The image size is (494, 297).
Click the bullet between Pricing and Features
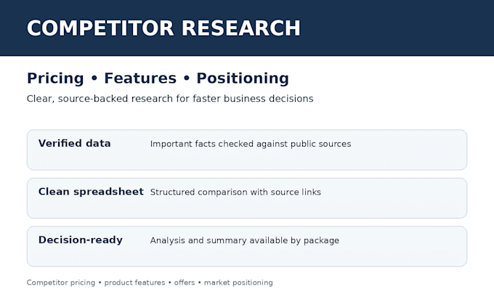(x=94, y=78)
